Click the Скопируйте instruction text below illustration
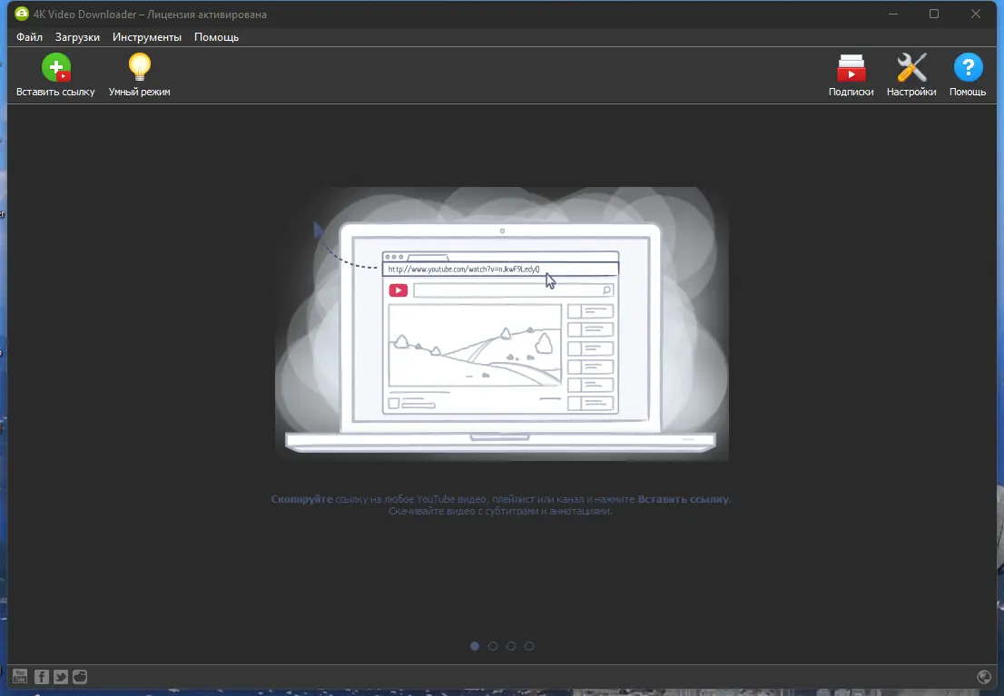Screen dimensions: 1004x696 click(501, 505)
